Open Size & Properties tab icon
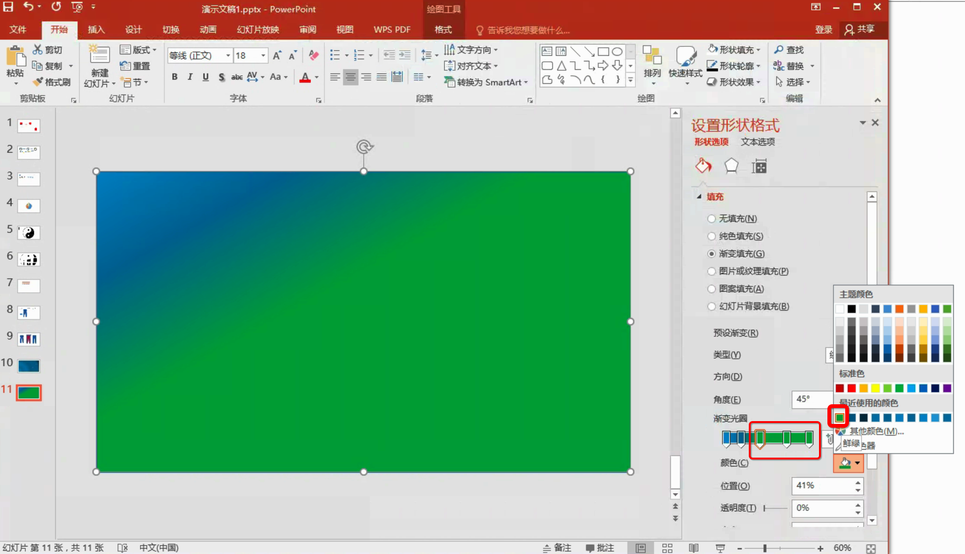This screenshot has height=554, width=965. click(x=759, y=166)
